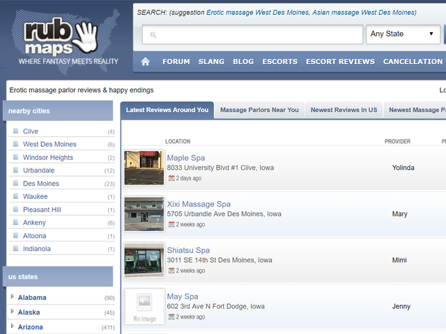446x334 pixels.
Task: Switch to Newest Reviews In US tab
Action: point(344,110)
